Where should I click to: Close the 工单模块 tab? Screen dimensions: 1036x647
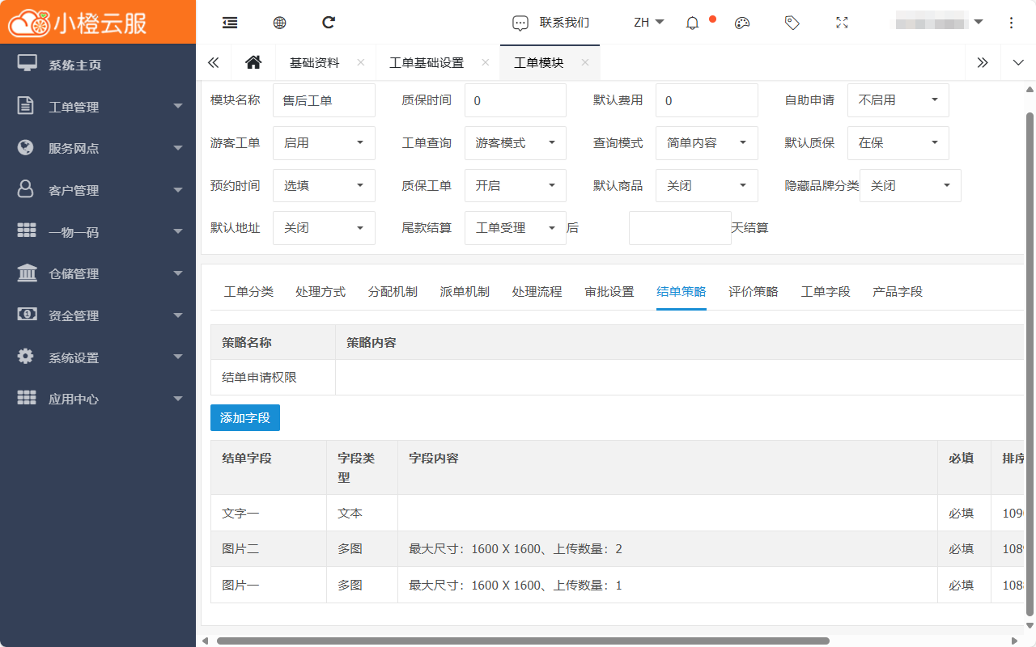pyautogui.click(x=584, y=62)
